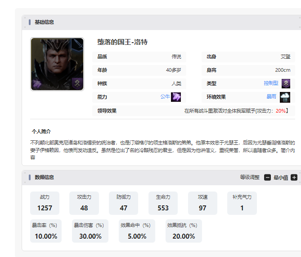Click the purple bull ability icon
301x257 pixels.
176,97
